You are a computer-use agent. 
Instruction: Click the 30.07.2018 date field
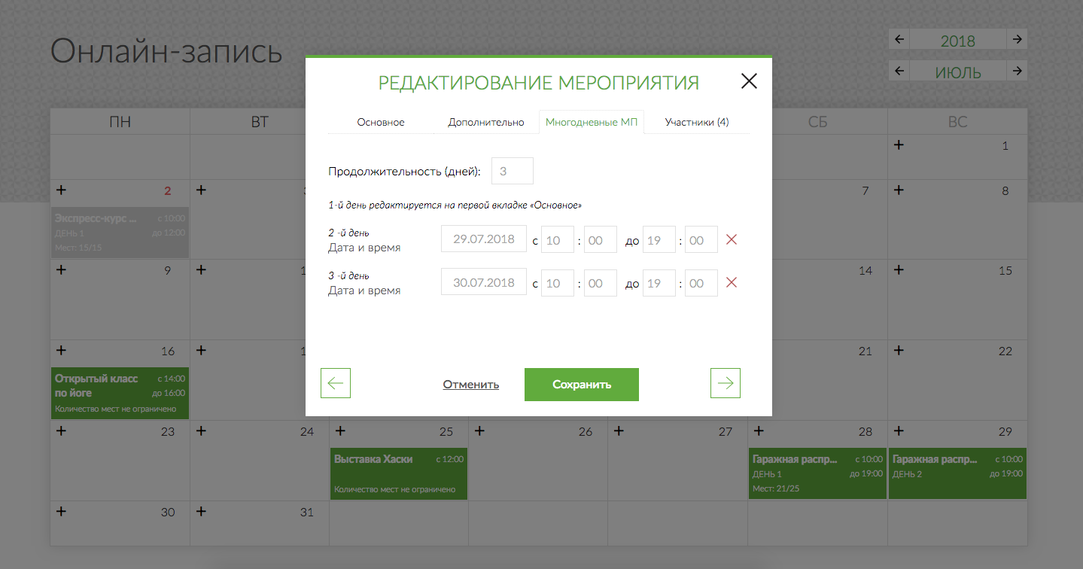click(483, 283)
